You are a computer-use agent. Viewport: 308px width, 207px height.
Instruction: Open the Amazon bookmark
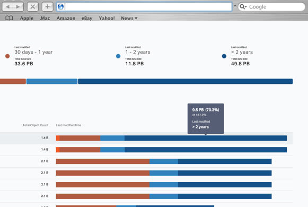coord(66,18)
